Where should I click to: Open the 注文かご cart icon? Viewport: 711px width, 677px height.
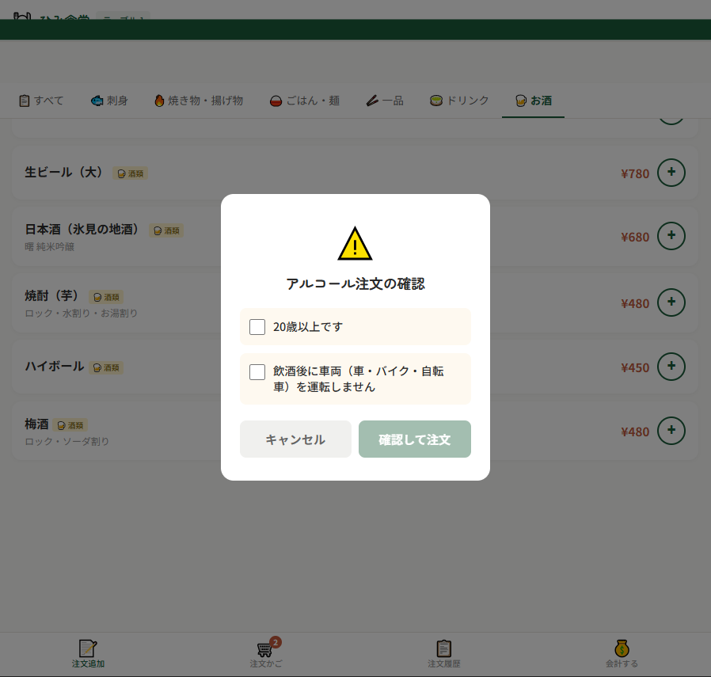(265, 649)
